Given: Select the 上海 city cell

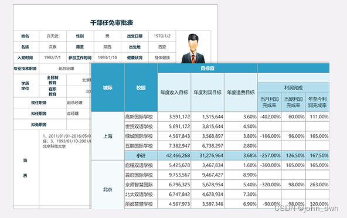Looking at the screenshot, I should pyautogui.click(x=107, y=136).
